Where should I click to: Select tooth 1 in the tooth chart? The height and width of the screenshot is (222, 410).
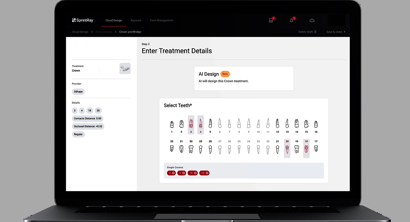click(x=172, y=125)
